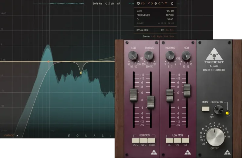Viewport: 242px width, 158px height.
Task: Open the Vintage mode arrow menu
Action: point(17,136)
